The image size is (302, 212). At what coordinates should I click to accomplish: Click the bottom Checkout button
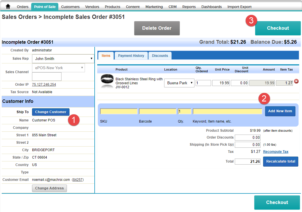pos(277,202)
